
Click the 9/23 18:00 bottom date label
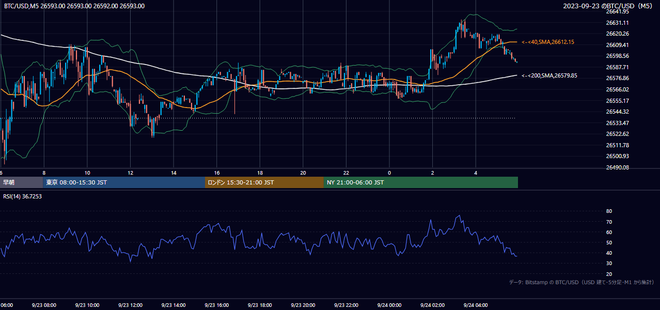click(260, 305)
